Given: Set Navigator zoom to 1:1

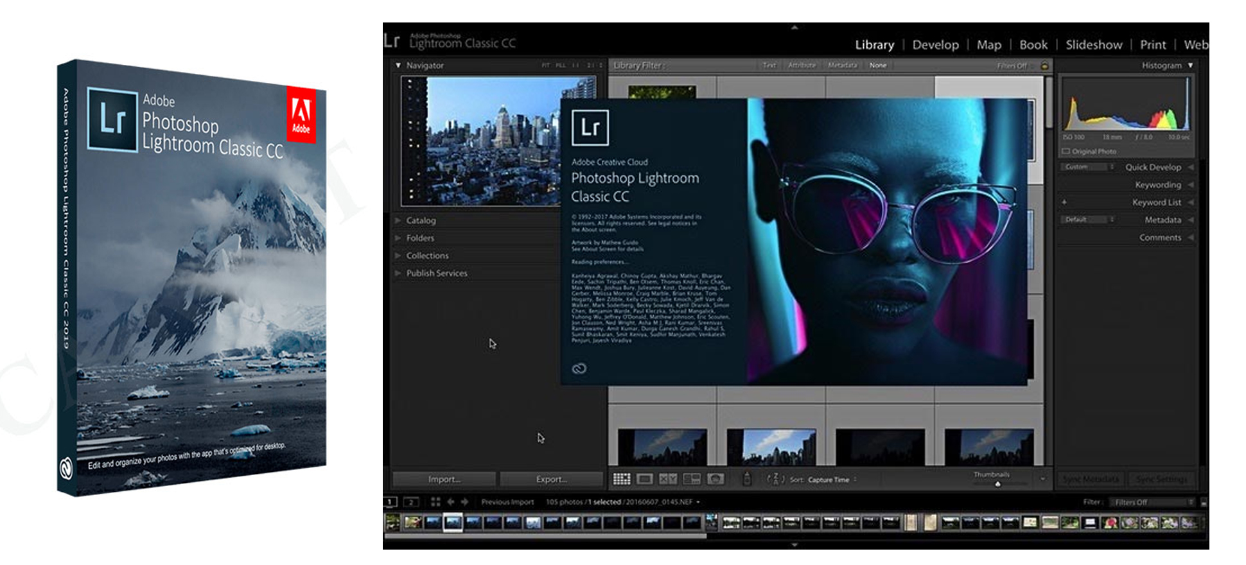Looking at the screenshot, I should tap(575, 65).
